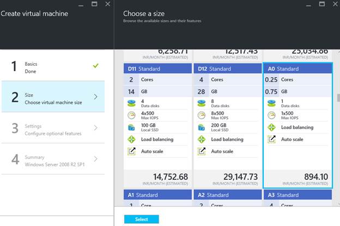Screen dimensions: 340x226
Task: Click the Choose a size title
Action: [144, 14]
